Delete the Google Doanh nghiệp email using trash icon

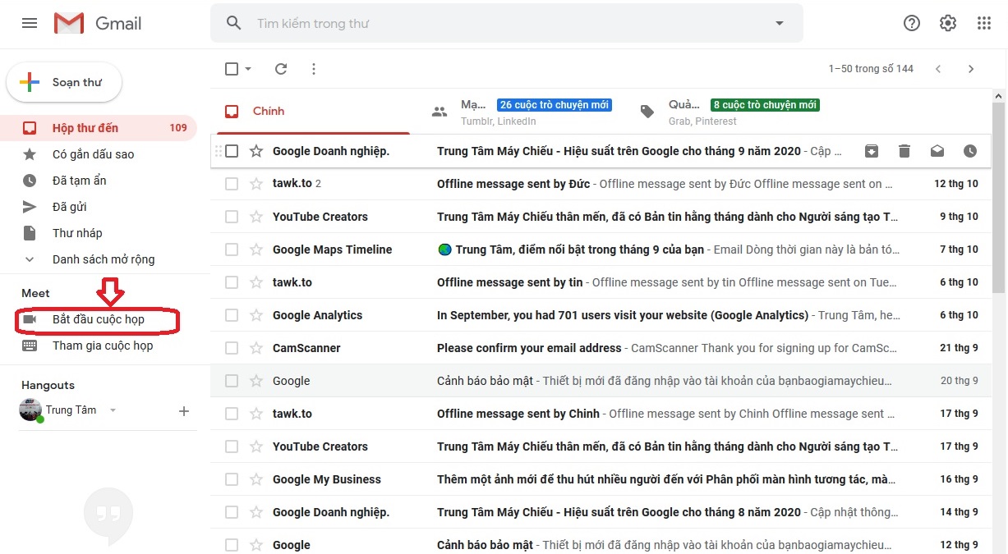pyautogui.click(x=904, y=151)
